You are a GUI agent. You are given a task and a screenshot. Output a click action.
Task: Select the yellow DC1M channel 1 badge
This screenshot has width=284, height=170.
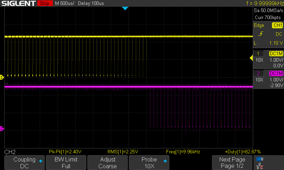[x=276, y=53]
